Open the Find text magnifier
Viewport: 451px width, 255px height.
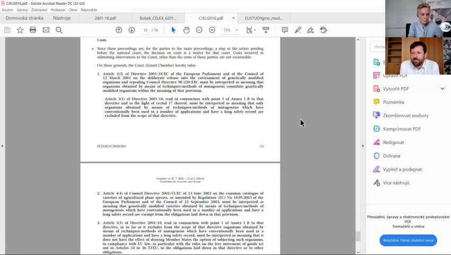tap(59, 30)
